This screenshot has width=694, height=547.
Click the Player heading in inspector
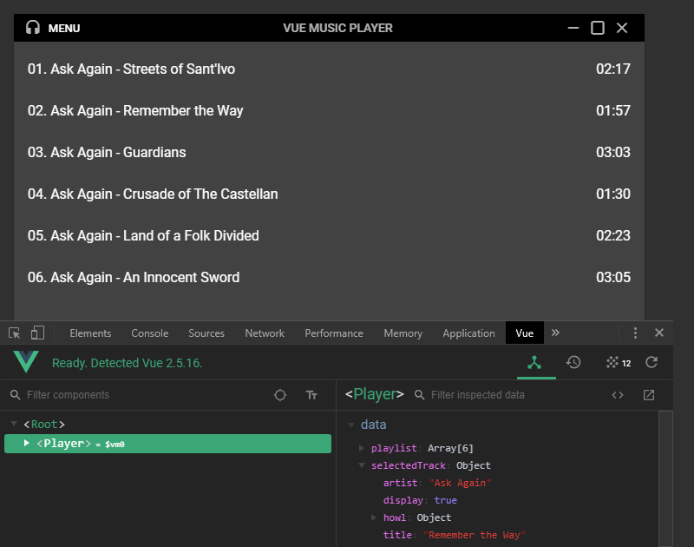375,394
